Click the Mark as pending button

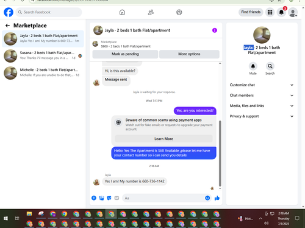pos(125,54)
